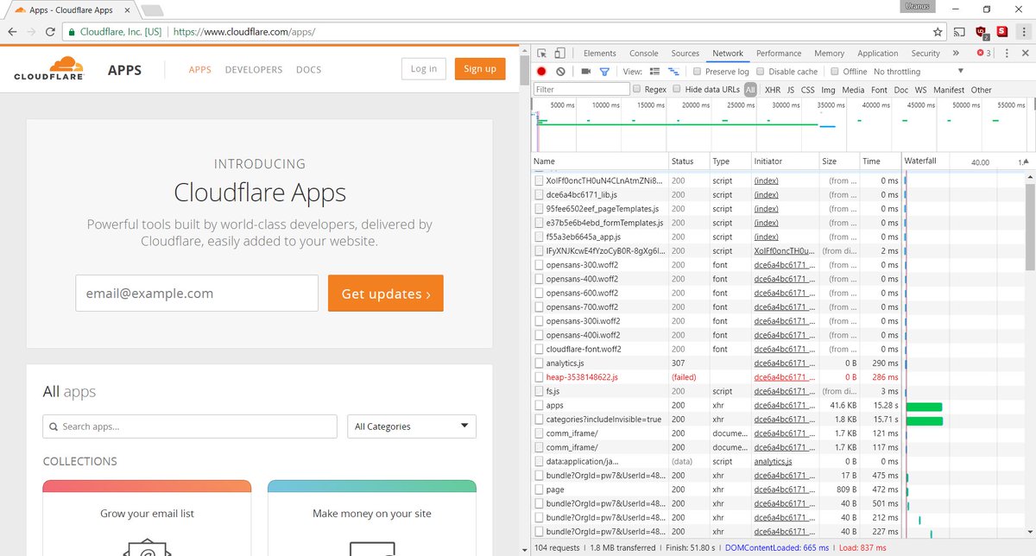
Task: Click the Get updates button
Action: pos(386,294)
